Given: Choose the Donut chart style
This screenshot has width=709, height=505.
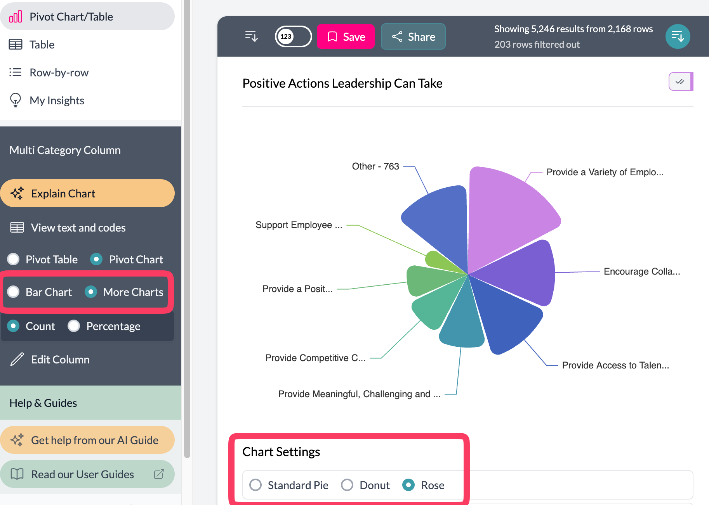Looking at the screenshot, I should click(x=347, y=485).
